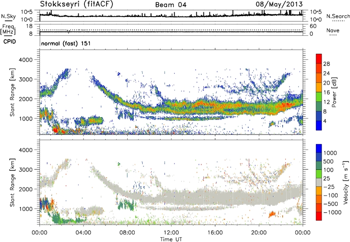Click the Nave axis value '60'
Viewport: 350px width, 242px height.
tap(313, 26)
